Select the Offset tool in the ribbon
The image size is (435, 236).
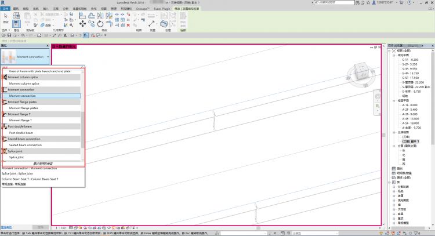pos(91,16)
